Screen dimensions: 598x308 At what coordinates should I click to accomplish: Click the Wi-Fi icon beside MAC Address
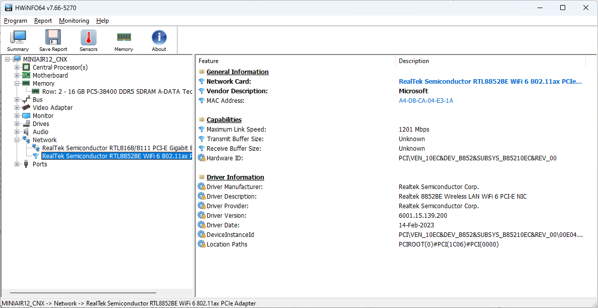202,101
